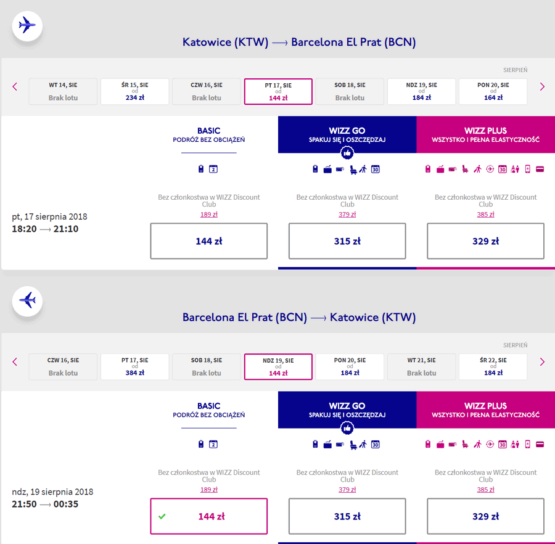
Task: Click 'pt, 17 sierpnia 2018' flight date text
Action: point(49,216)
